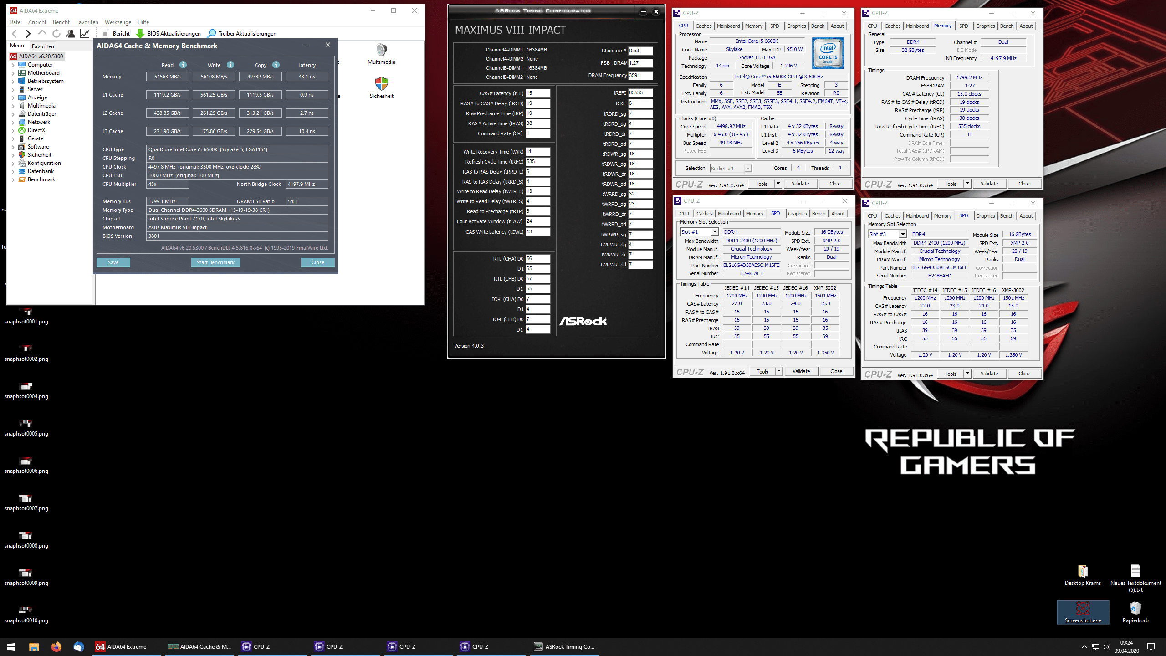The width and height of the screenshot is (1166, 656).
Task: Expand the Motherboard tree node
Action: 13,73
